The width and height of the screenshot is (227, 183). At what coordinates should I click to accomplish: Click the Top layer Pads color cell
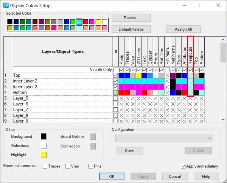121,76
